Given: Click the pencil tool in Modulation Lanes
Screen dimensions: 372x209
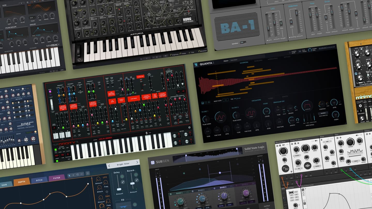Looking at the screenshot, I should click(305, 204).
